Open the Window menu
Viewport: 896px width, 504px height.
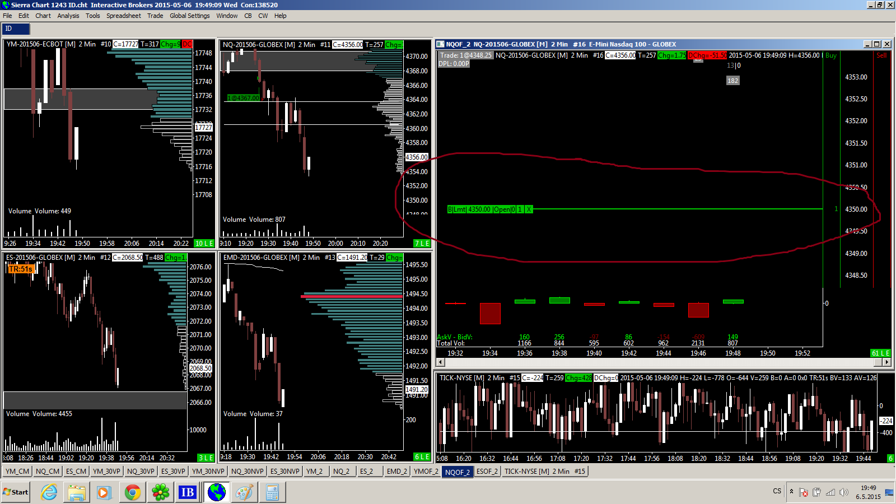[227, 16]
